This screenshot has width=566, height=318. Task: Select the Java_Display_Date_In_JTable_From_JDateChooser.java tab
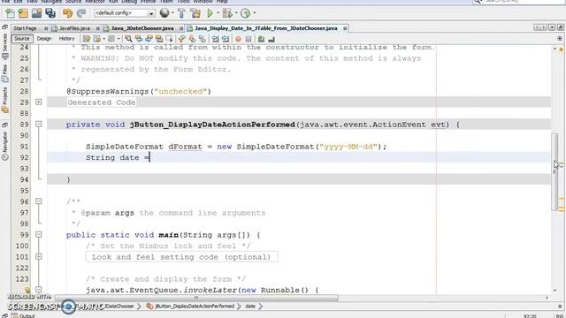265,28
